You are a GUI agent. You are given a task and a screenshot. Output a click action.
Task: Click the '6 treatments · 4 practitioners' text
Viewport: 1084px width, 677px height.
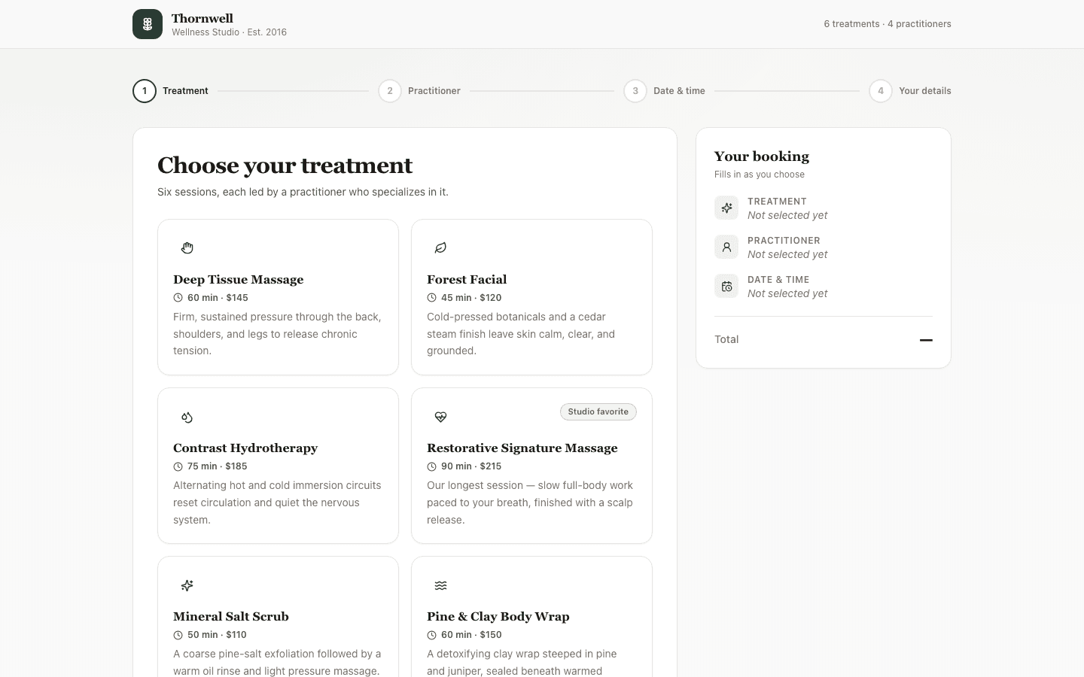pyautogui.click(x=888, y=24)
